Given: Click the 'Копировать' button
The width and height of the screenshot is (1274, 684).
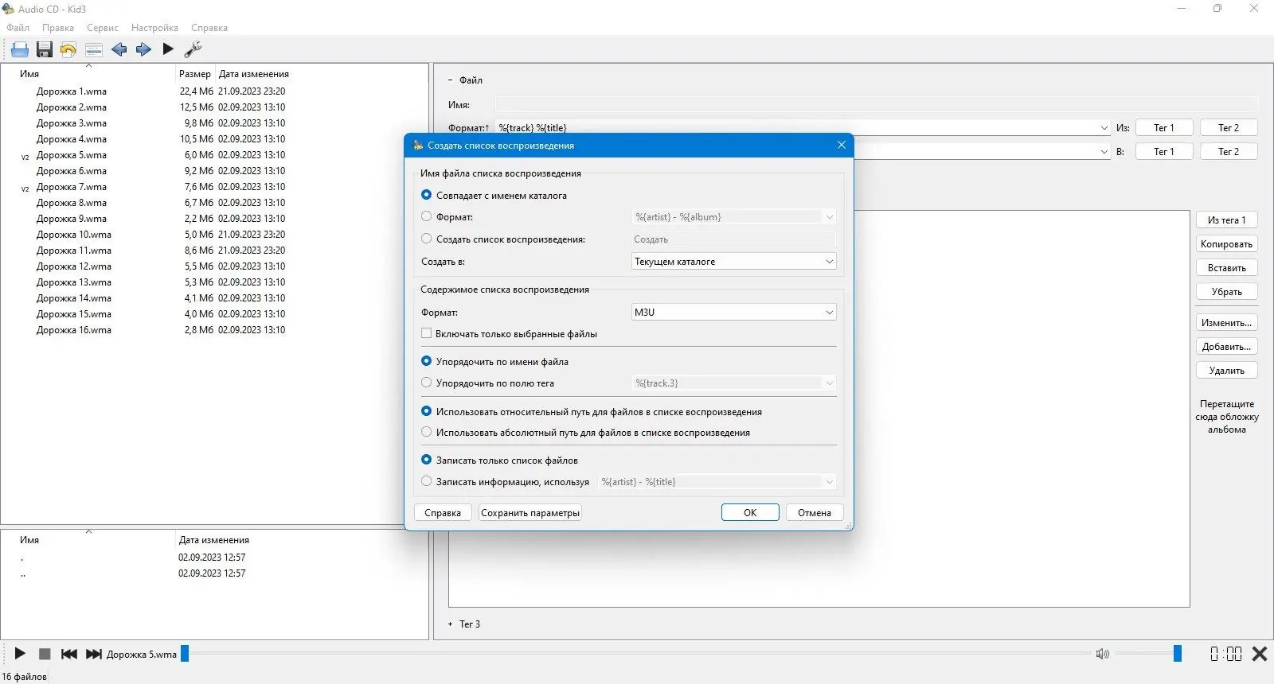Looking at the screenshot, I should pyautogui.click(x=1226, y=243).
